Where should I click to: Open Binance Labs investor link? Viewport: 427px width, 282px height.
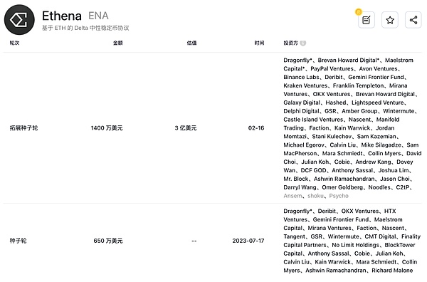tap(301, 77)
